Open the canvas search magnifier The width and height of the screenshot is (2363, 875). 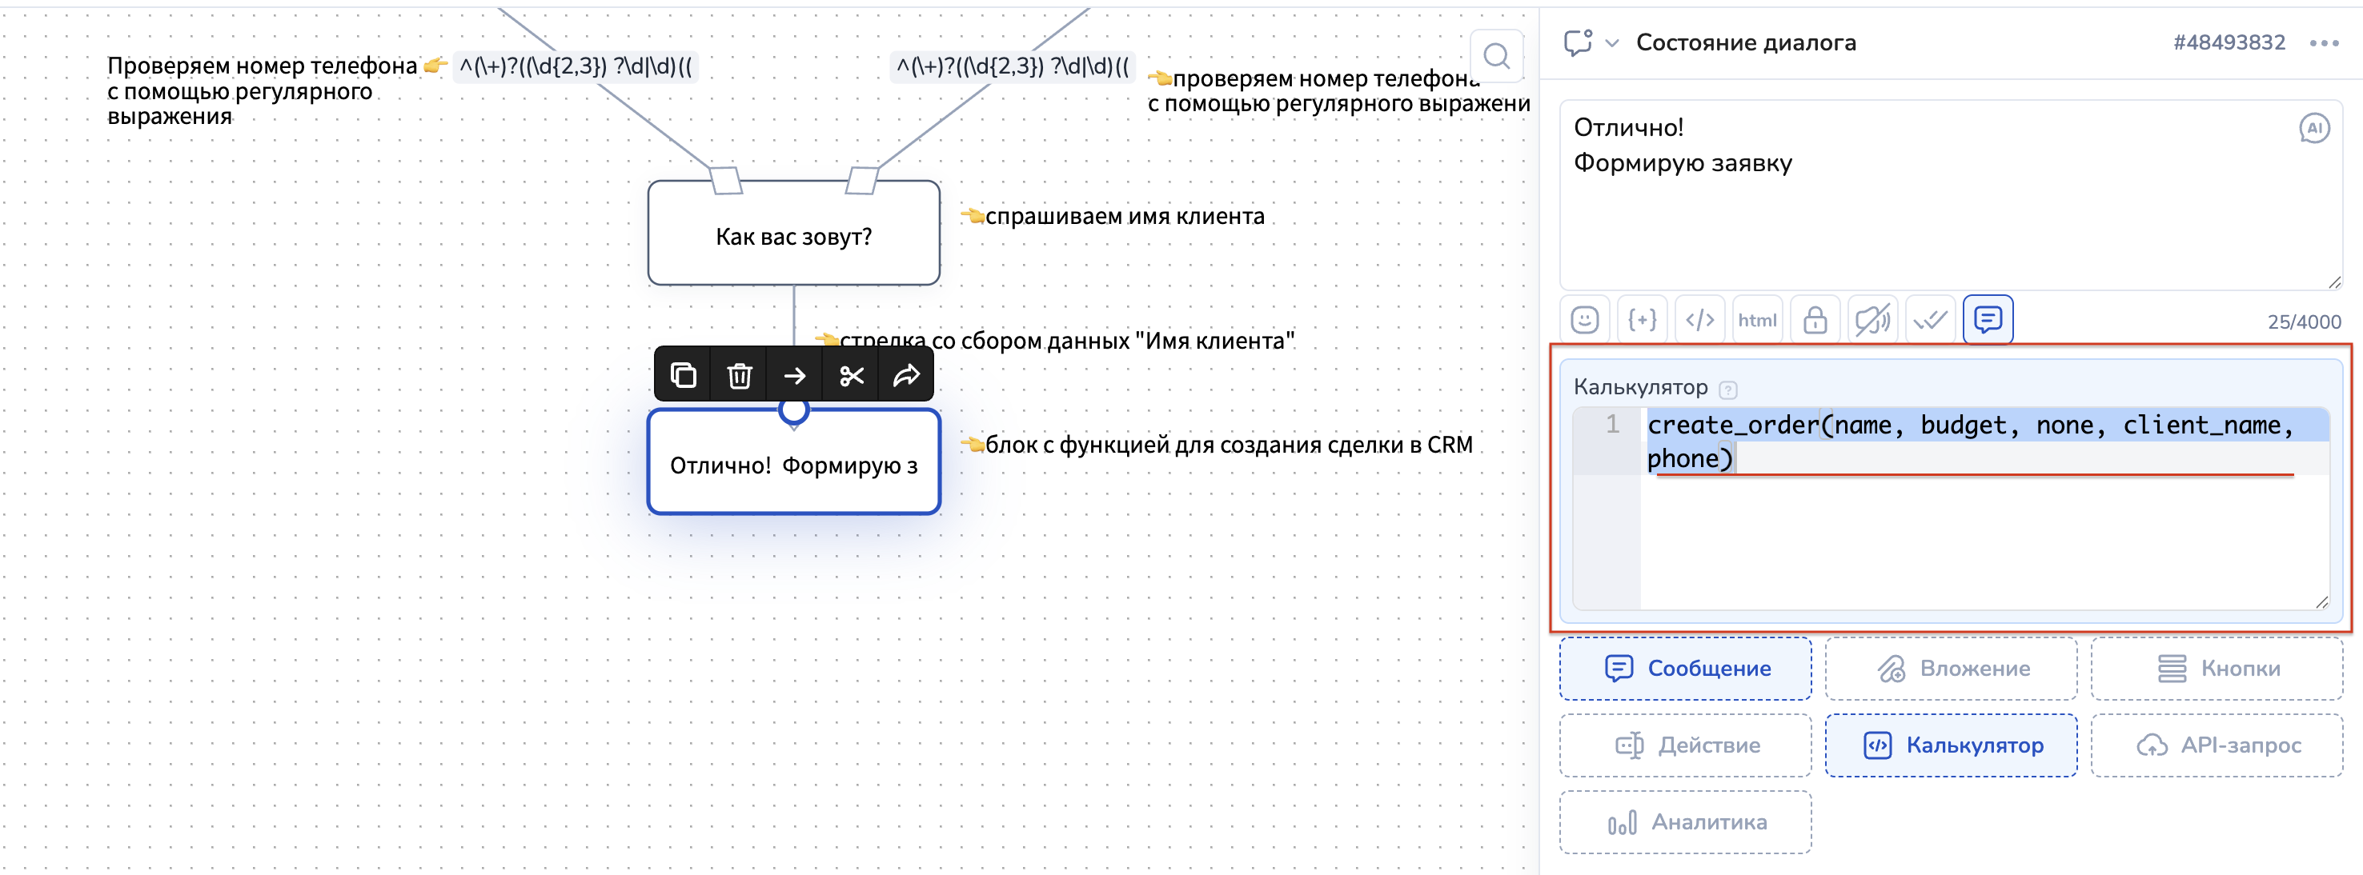coord(1496,57)
